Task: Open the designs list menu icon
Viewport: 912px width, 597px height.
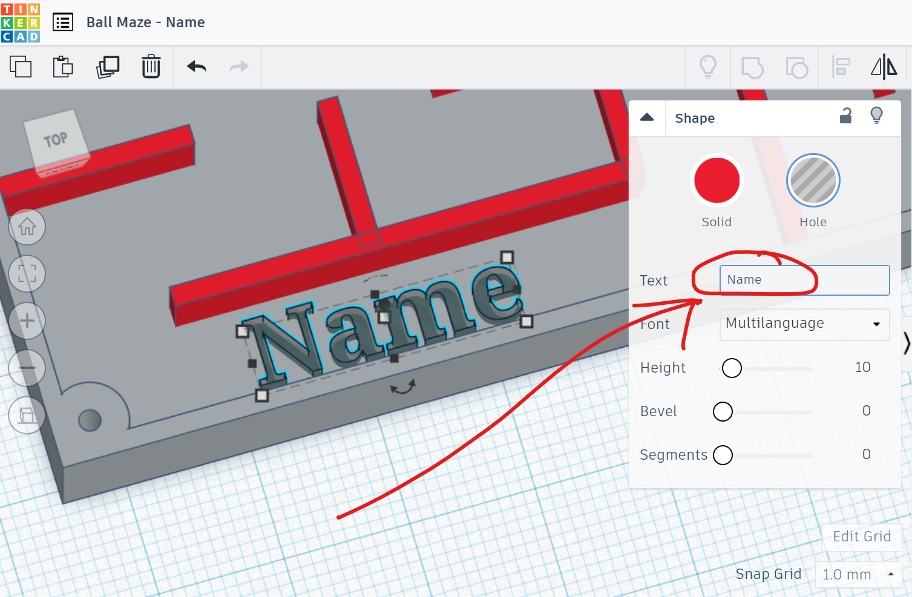Action: [63, 22]
